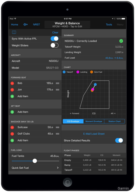Tap Takeoff Weight 3,222 LB value
Screen dimensions: 135x192
119,47
